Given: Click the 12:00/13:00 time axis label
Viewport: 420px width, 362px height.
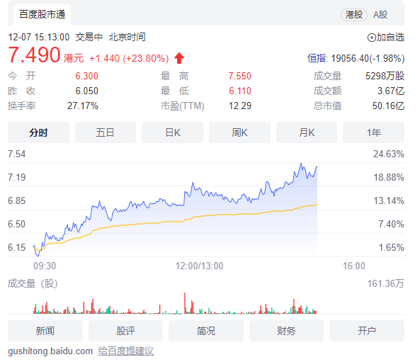Looking at the screenshot, I should point(199,266).
